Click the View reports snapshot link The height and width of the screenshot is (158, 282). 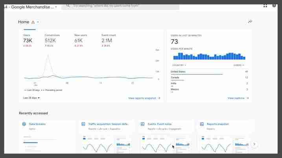click(x=144, y=98)
